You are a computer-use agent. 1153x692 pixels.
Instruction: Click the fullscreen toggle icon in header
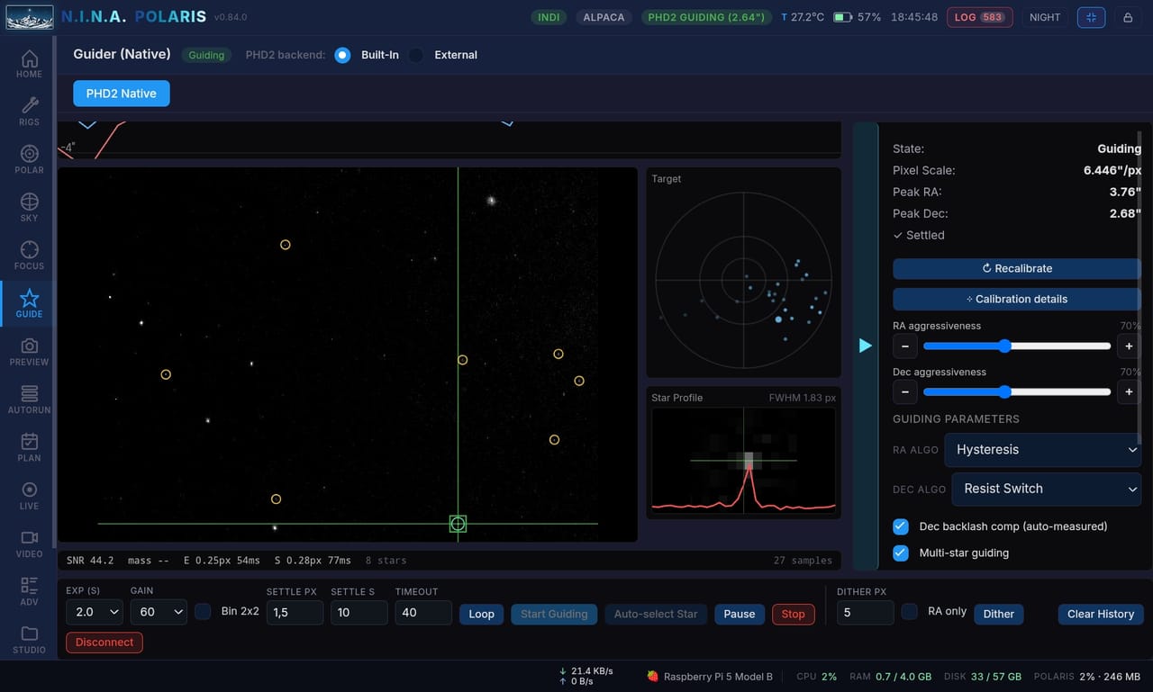(x=1091, y=17)
